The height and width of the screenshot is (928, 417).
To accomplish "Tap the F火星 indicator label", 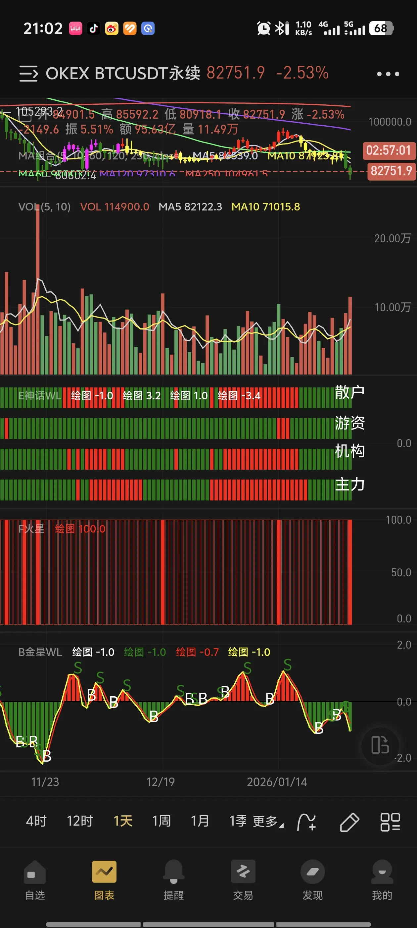I will click(31, 529).
